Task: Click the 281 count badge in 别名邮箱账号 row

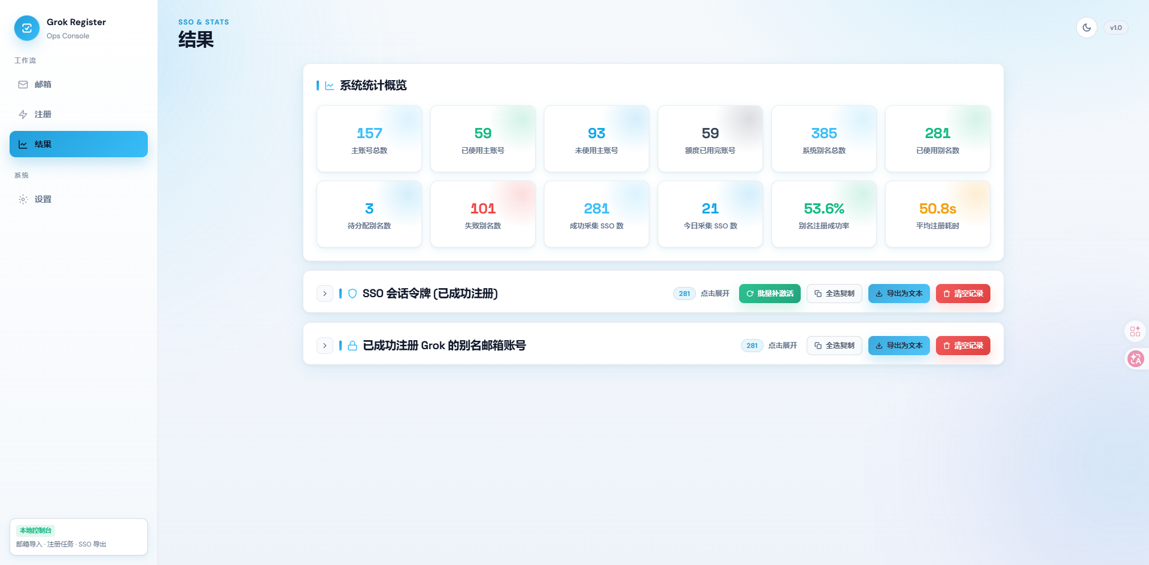Action: (752, 346)
